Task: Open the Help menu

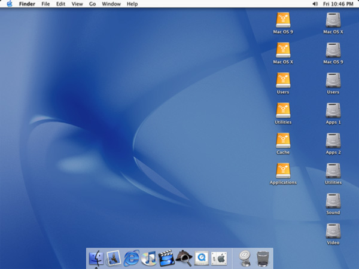Action: pyautogui.click(x=132, y=4)
